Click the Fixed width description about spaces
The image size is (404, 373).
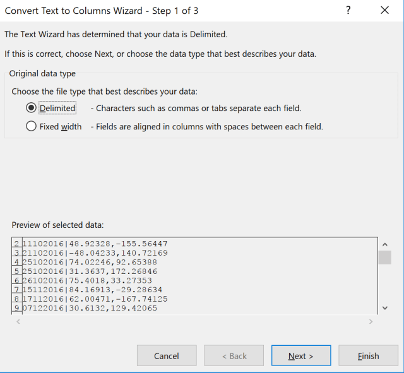click(x=207, y=127)
